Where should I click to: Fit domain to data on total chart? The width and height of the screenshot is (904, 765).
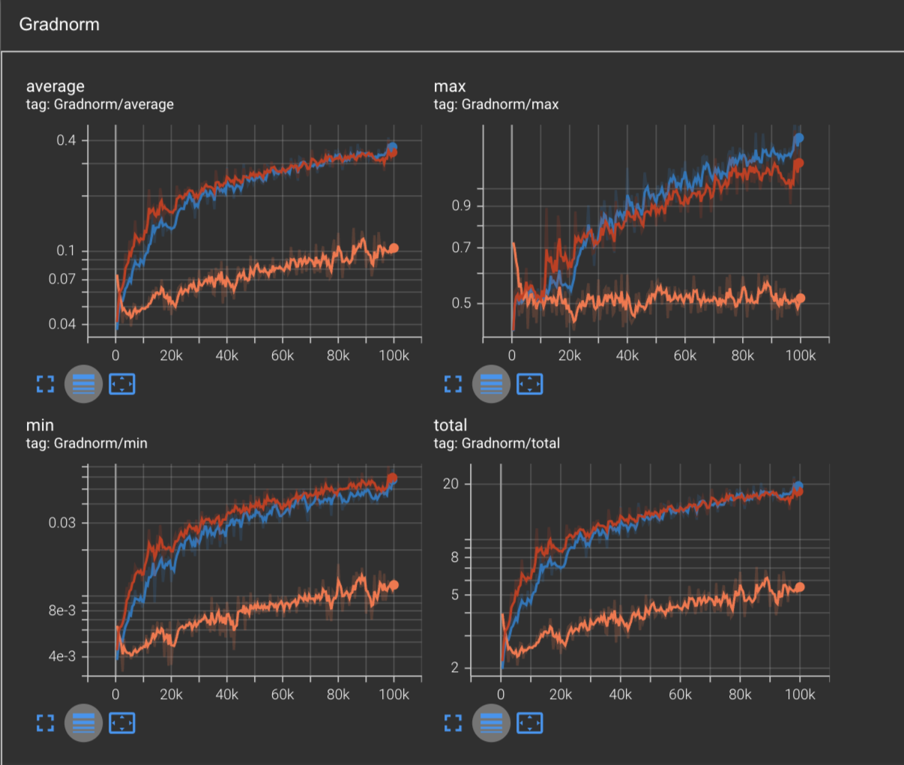tap(529, 723)
